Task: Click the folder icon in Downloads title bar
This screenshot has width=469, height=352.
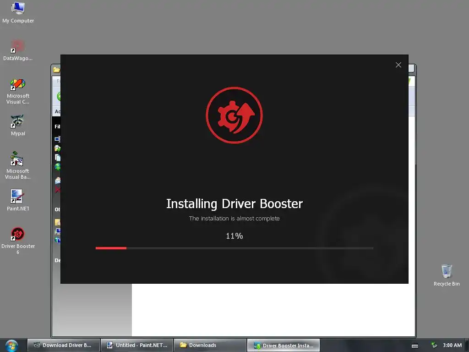Action: pos(56,70)
